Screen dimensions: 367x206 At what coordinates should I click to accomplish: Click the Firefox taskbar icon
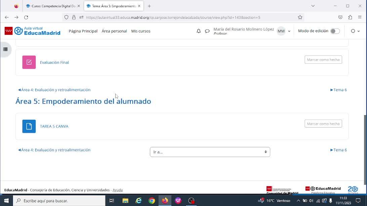(x=165, y=201)
